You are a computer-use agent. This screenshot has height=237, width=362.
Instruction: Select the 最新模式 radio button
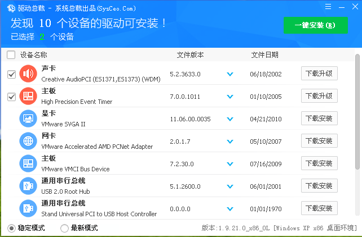pyautogui.click(x=64, y=228)
